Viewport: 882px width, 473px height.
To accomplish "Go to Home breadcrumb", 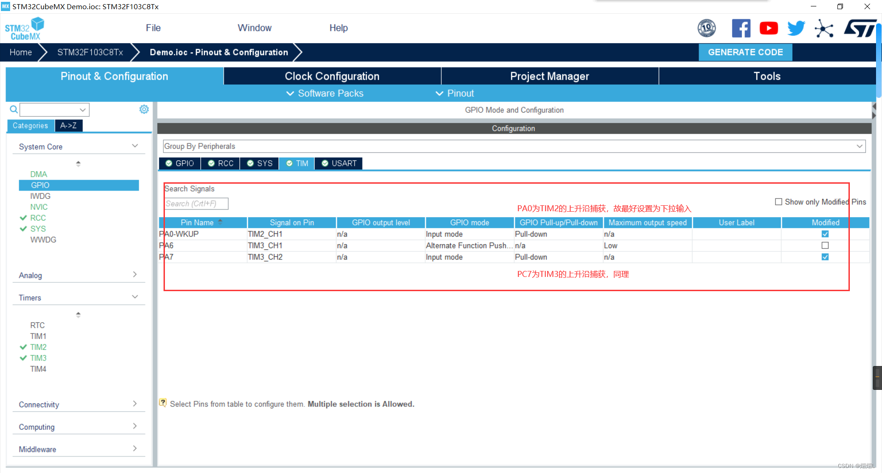I will (x=21, y=52).
